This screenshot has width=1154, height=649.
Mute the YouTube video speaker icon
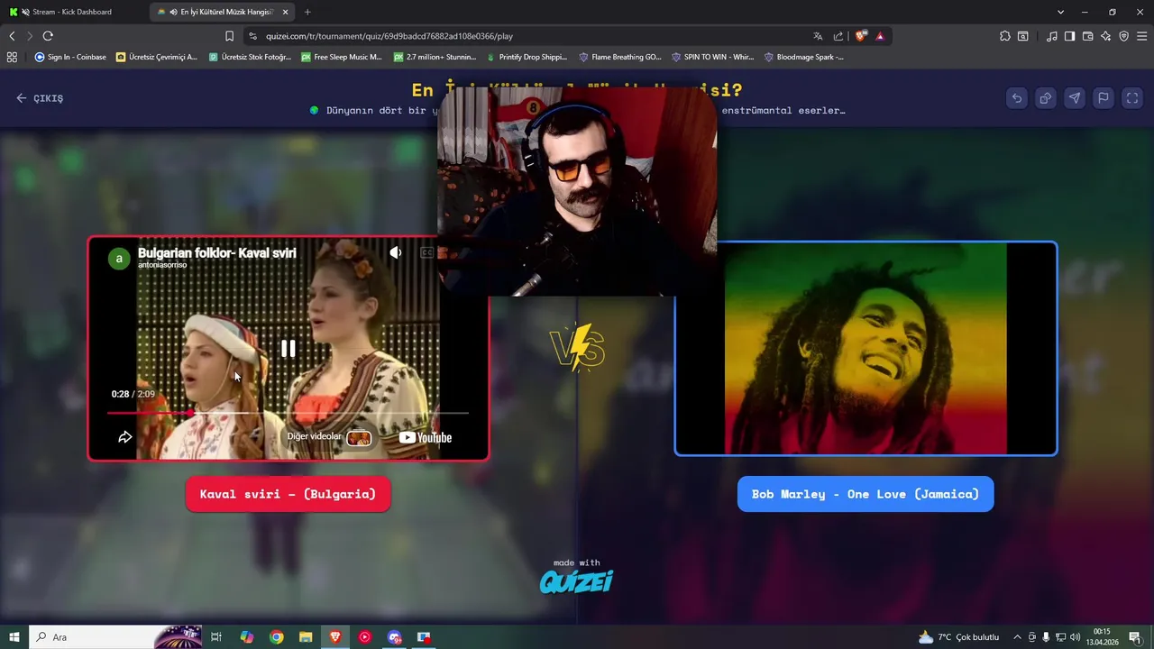396,253
